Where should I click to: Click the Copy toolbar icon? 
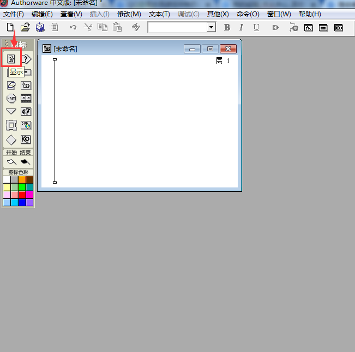click(x=103, y=27)
